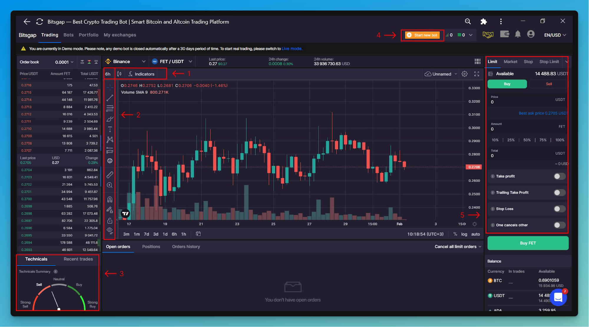
Task: Enable the Trailing Take Profit toggle
Action: pyautogui.click(x=559, y=193)
